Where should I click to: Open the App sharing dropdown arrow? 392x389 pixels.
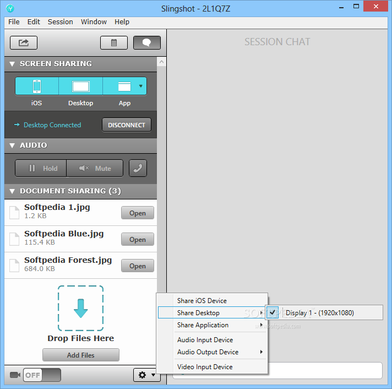141,86
